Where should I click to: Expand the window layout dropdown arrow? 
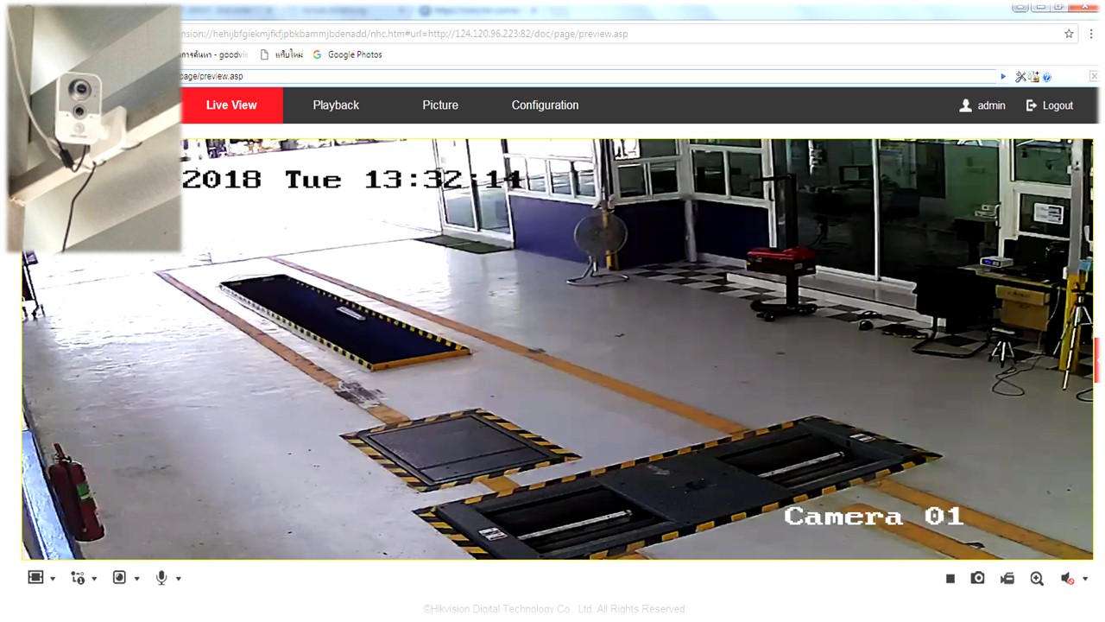click(x=53, y=579)
